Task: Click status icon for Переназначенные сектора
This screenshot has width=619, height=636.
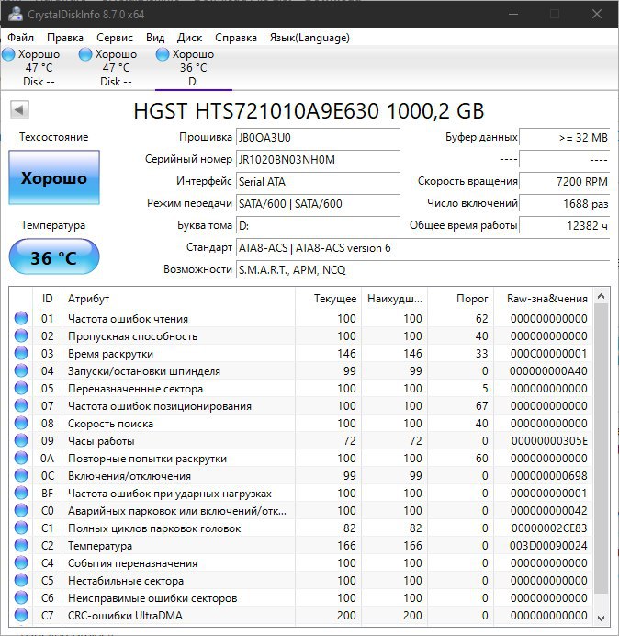Action: pos(21,388)
